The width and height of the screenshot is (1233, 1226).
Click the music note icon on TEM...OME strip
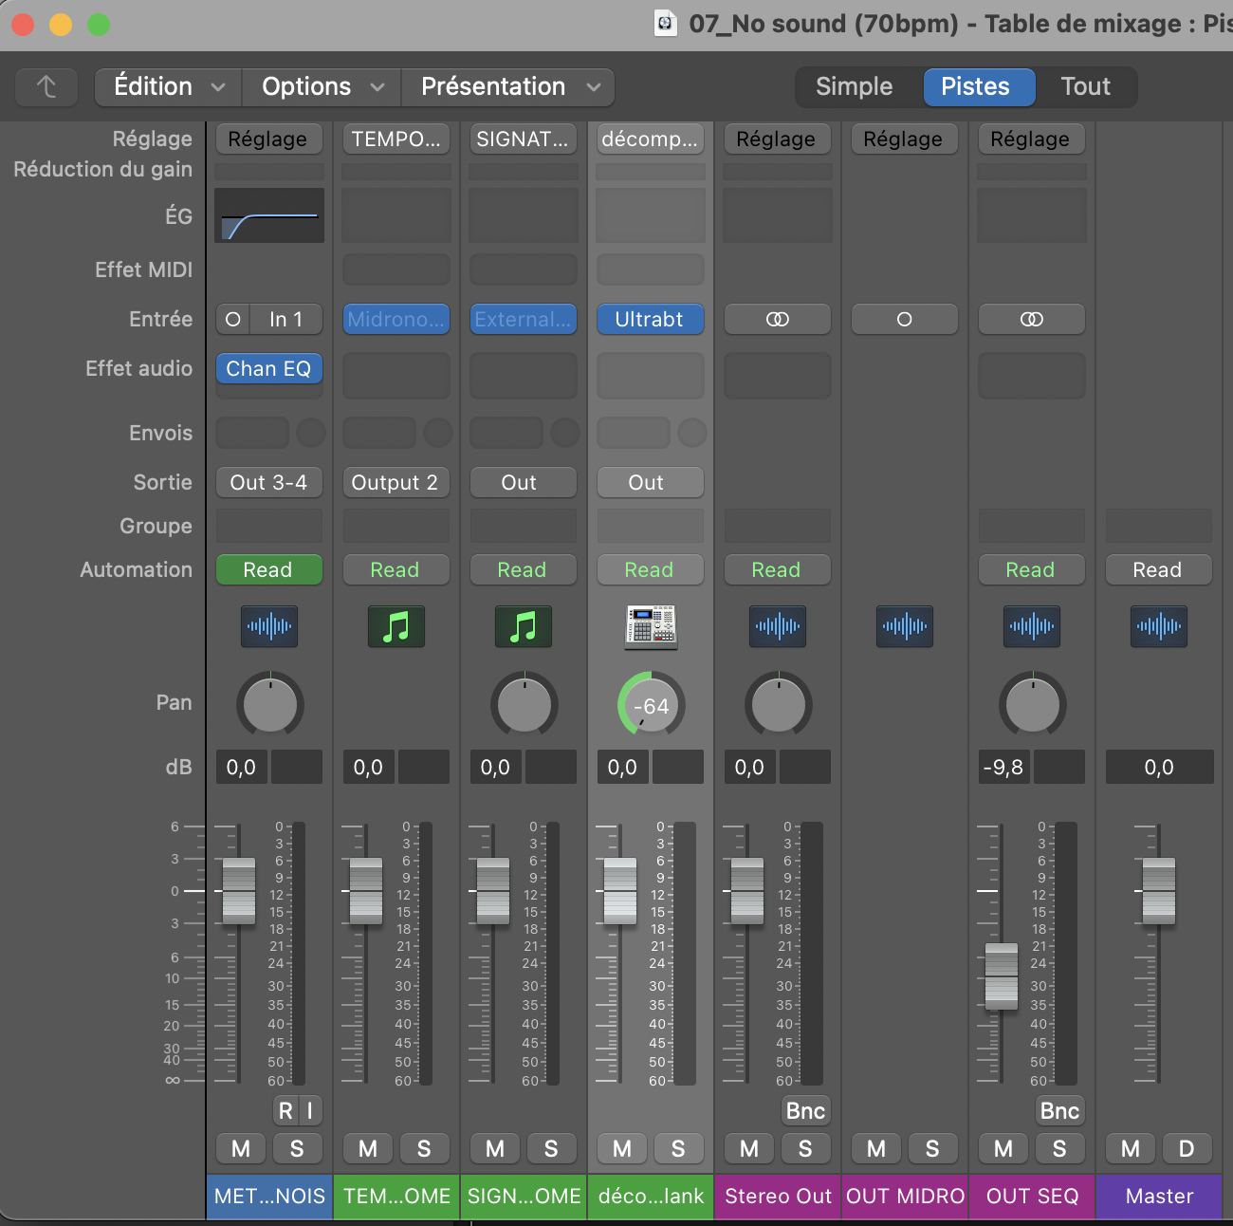click(396, 627)
